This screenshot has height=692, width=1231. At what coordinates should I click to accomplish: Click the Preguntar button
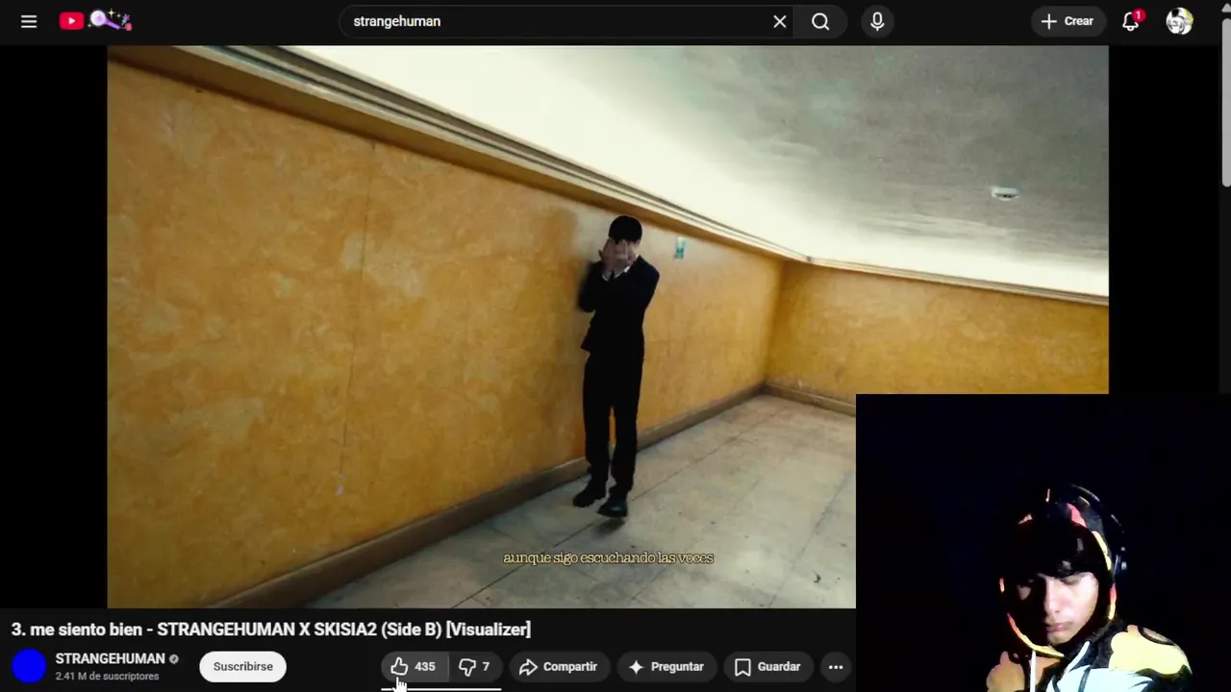point(666,666)
